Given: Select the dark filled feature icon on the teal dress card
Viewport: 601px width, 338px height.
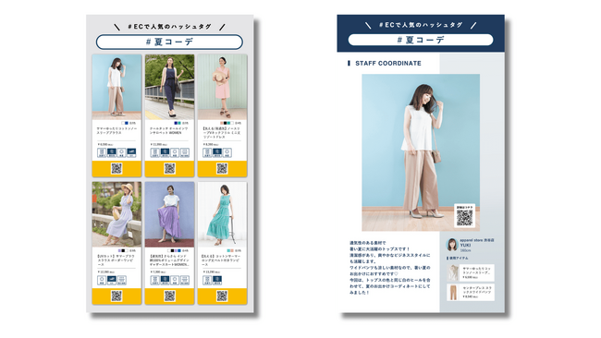Looking at the screenshot, I should pos(217,280).
